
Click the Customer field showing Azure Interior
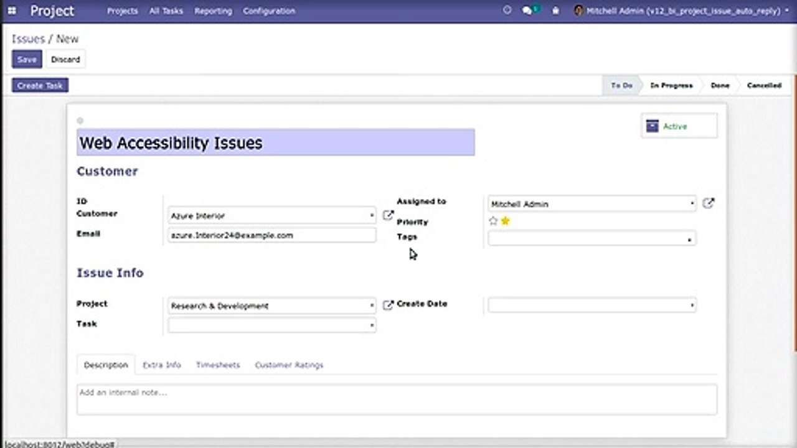click(x=271, y=215)
